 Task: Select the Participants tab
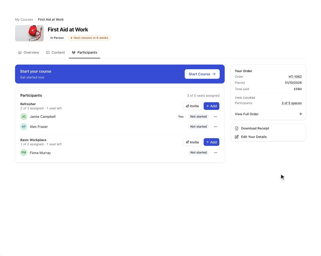[x=84, y=52]
